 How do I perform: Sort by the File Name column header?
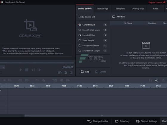click(x=128, y=23)
